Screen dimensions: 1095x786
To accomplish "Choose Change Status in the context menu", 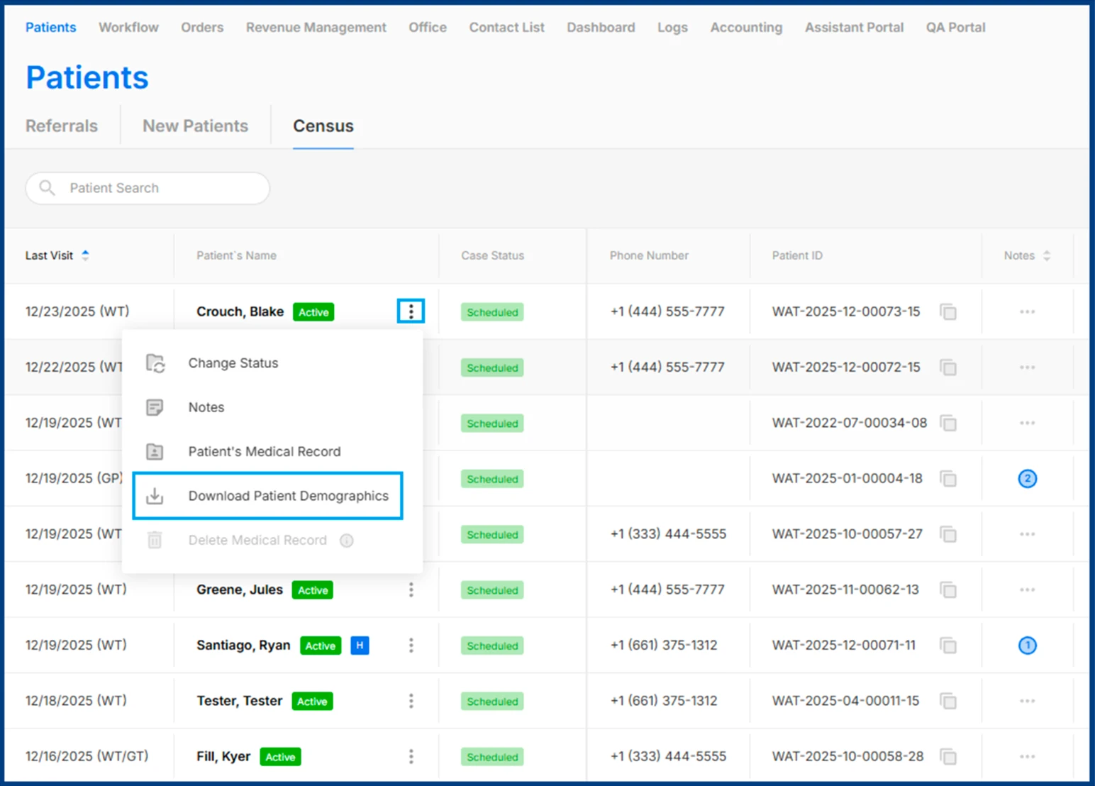I will click(x=233, y=363).
